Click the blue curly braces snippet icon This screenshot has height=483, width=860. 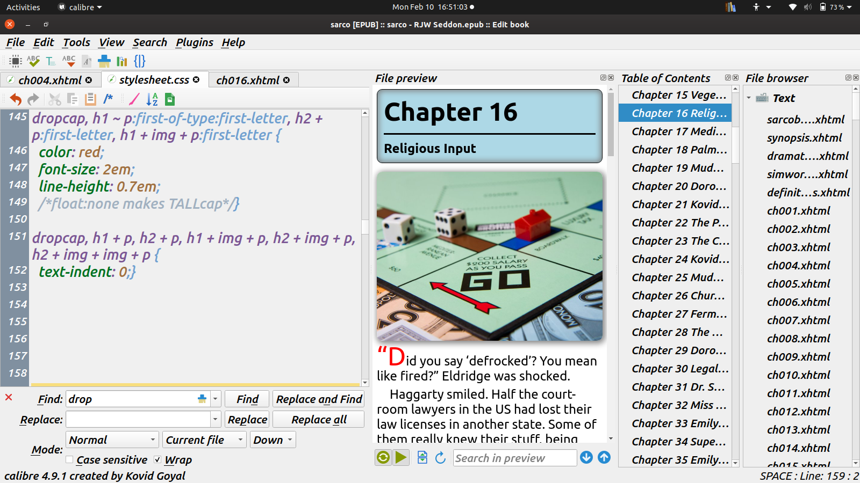(140, 61)
